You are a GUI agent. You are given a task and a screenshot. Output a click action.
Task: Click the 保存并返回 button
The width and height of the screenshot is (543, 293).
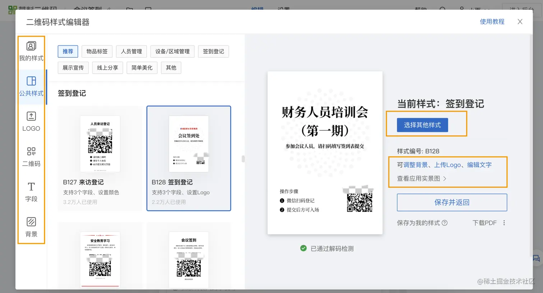(x=452, y=202)
